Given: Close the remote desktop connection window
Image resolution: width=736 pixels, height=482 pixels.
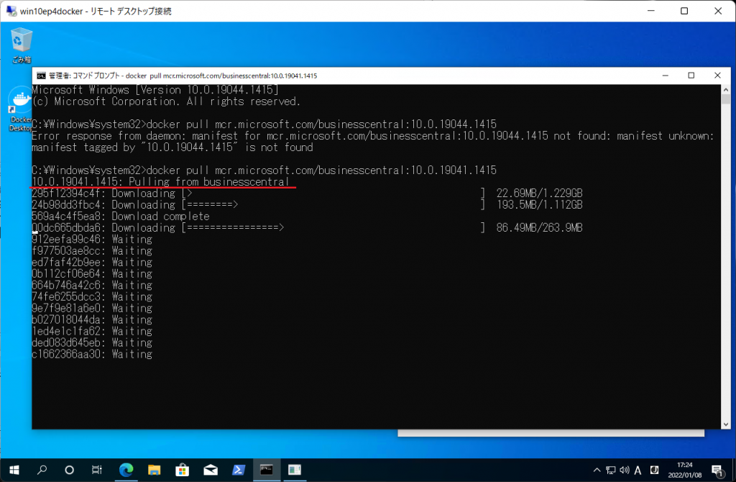Looking at the screenshot, I should [x=718, y=11].
